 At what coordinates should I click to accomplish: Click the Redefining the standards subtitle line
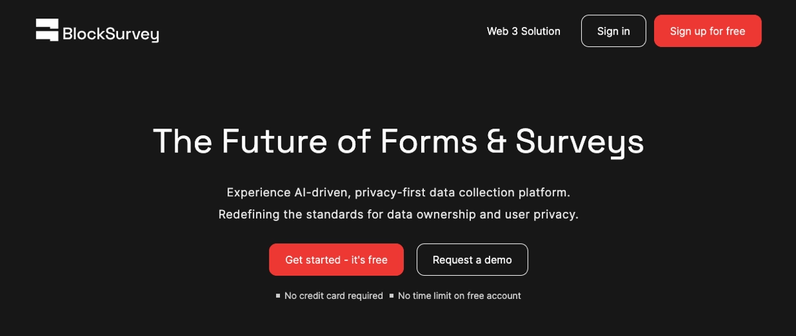click(398, 215)
